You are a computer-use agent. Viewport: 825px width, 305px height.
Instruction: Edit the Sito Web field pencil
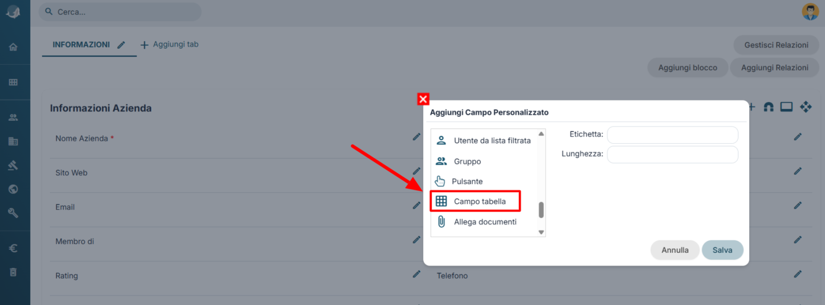pos(416,171)
